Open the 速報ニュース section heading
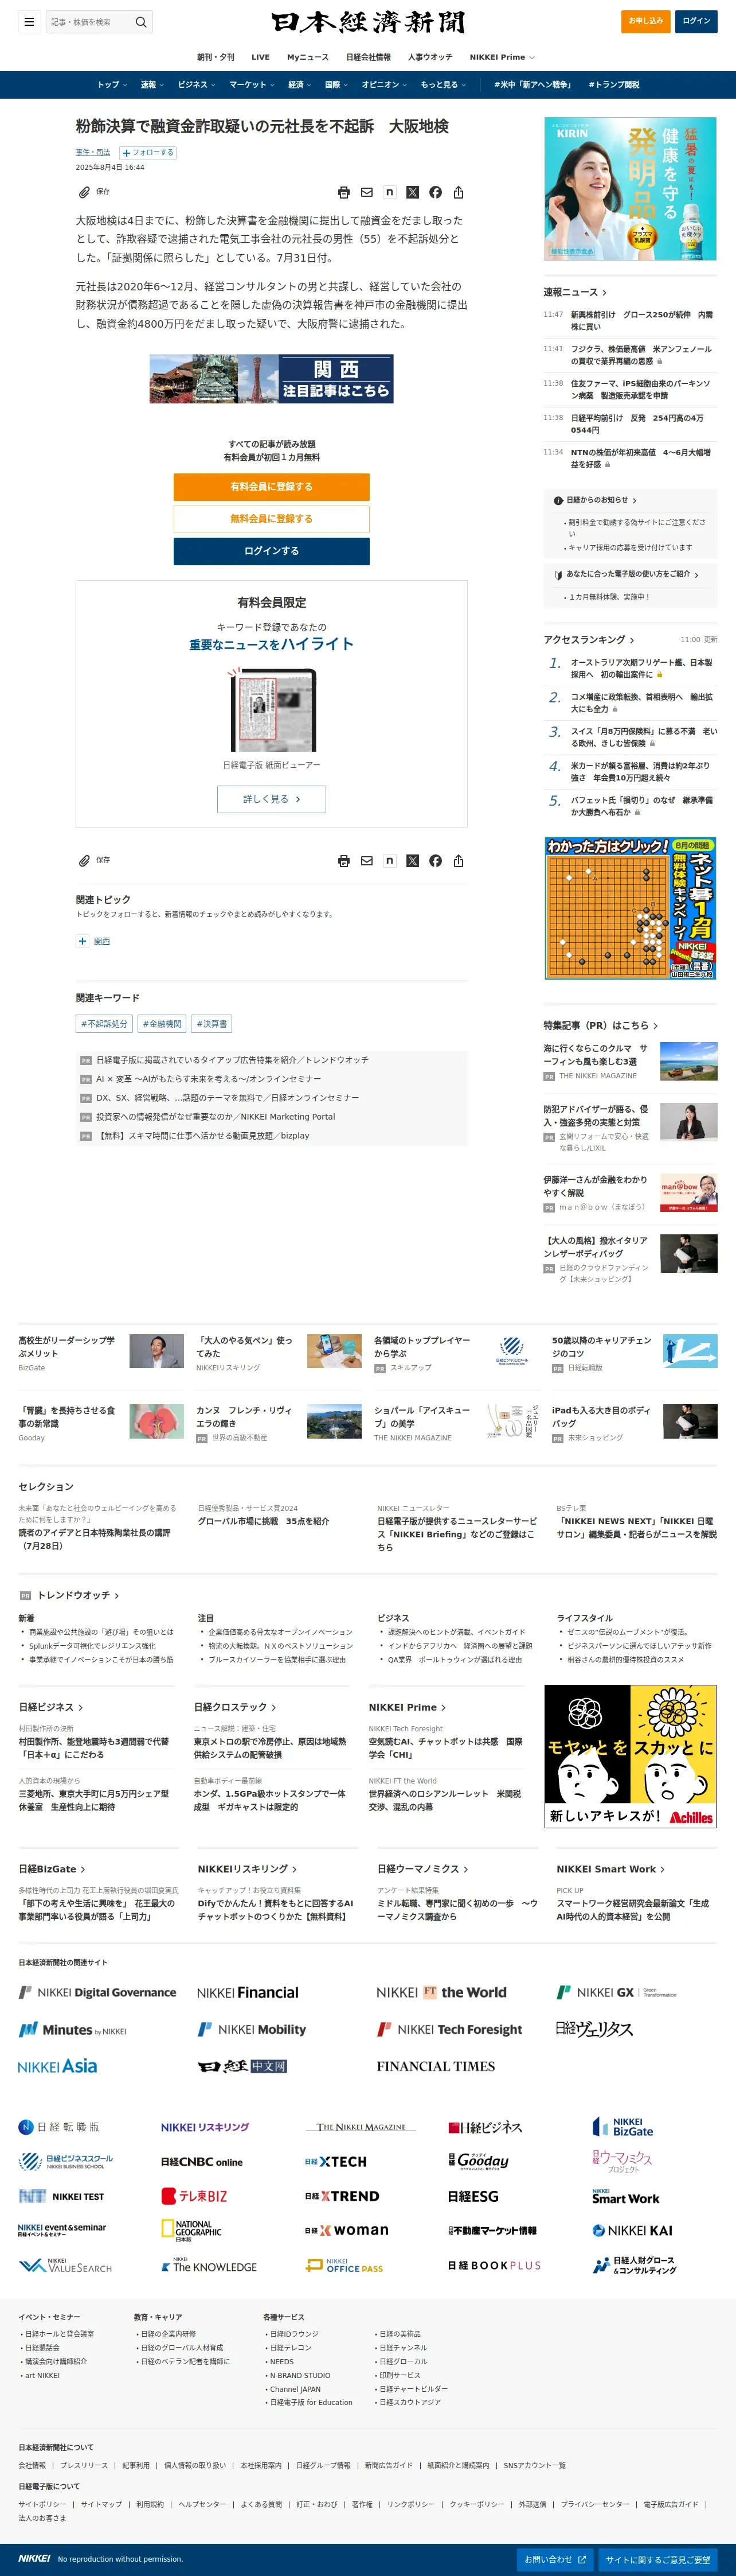 tap(576, 292)
